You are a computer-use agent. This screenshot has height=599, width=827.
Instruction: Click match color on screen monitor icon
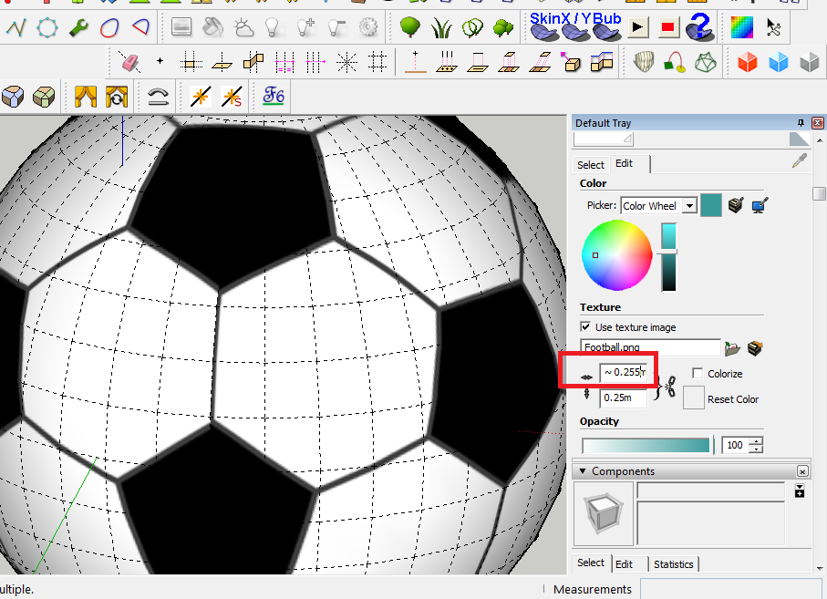pyautogui.click(x=760, y=205)
